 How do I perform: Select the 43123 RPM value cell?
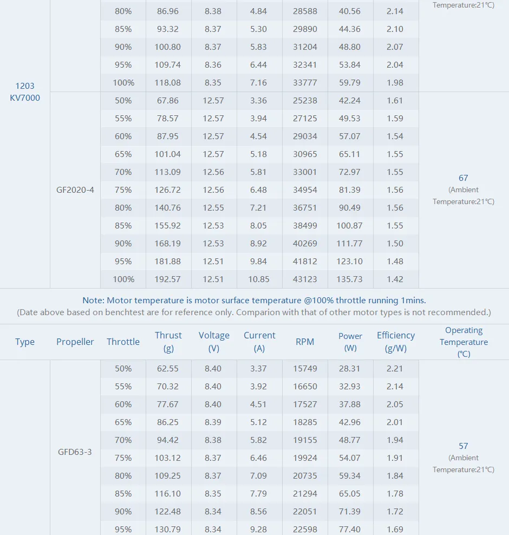(x=305, y=279)
